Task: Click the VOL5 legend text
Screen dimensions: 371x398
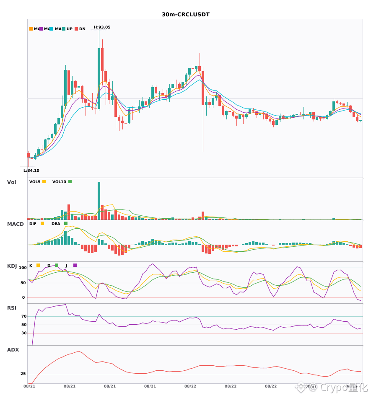Action: 35,182
